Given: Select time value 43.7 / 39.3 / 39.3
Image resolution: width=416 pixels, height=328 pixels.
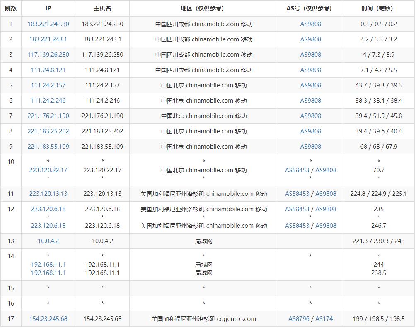Looking at the screenshot, I should coord(379,85).
